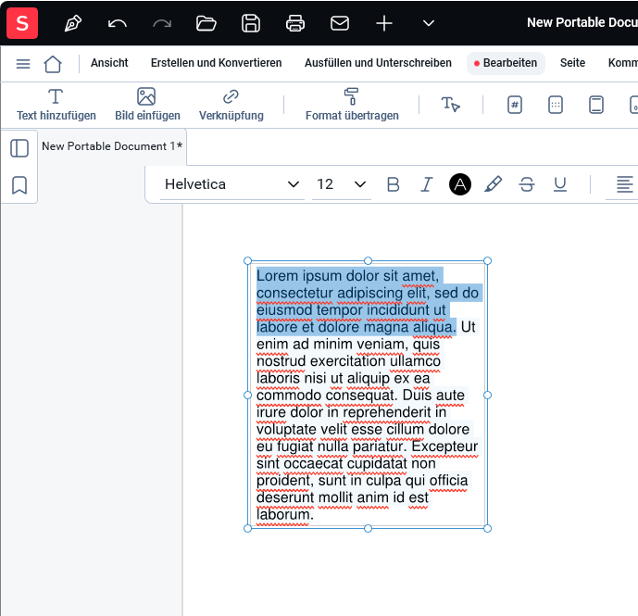Open the bookmarks panel
638x616 pixels.
pos(19,185)
